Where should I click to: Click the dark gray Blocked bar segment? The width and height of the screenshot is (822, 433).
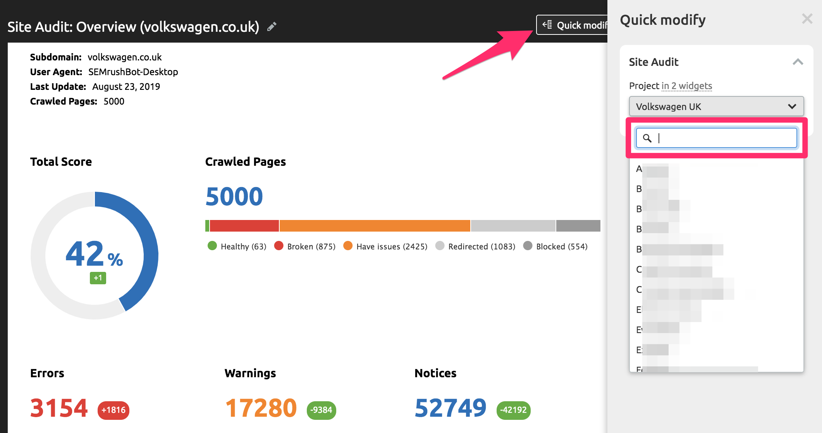[578, 226]
